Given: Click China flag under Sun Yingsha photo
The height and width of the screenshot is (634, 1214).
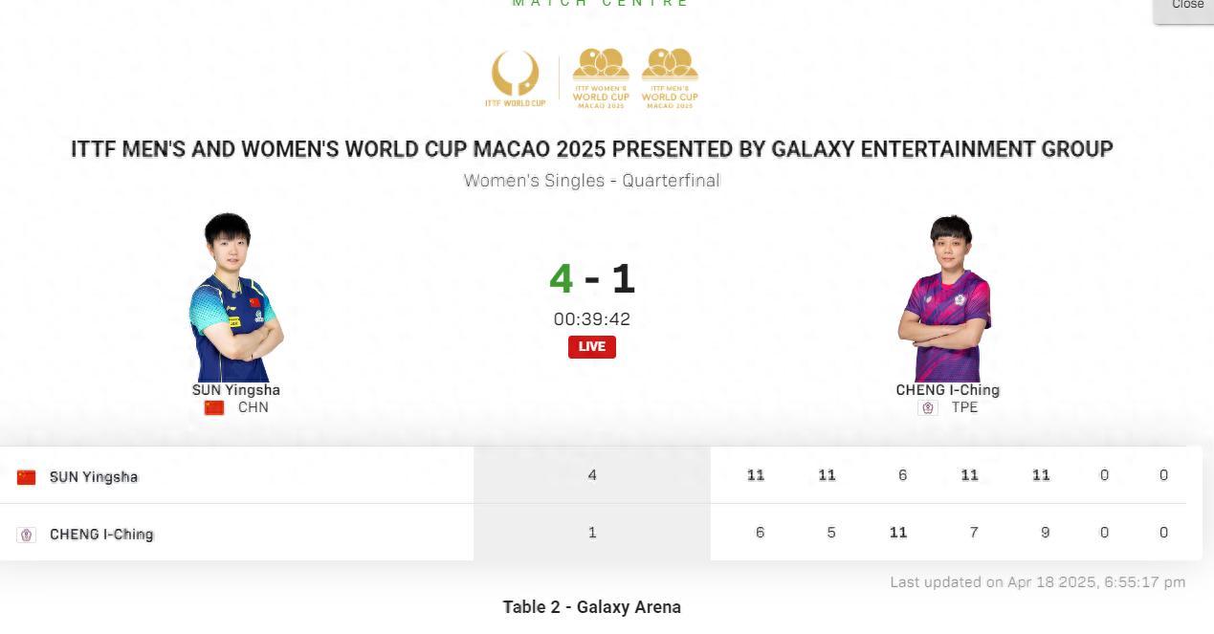Looking at the screenshot, I should click(214, 407).
